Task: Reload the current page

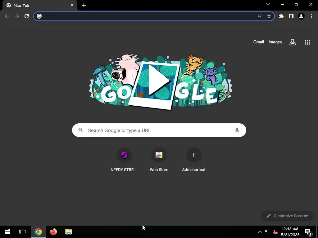Action: pyautogui.click(x=27, y=16)
